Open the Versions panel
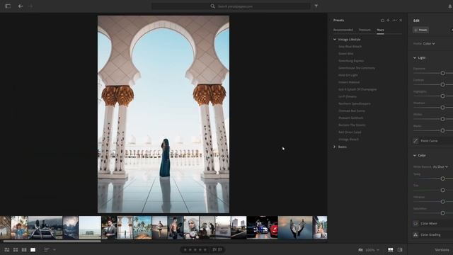Viewport: 453px width, 255px height. pyautogui.click(x=442, y=250)
